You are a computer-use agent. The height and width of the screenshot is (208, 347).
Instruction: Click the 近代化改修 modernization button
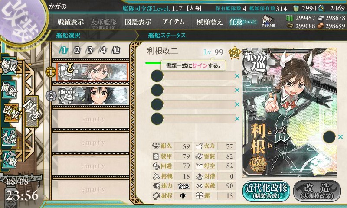(266, 191)
